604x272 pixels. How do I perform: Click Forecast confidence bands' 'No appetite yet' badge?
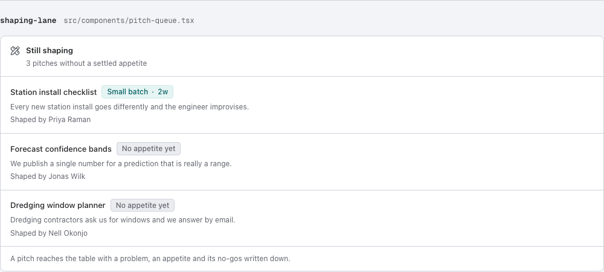(149, 149)
